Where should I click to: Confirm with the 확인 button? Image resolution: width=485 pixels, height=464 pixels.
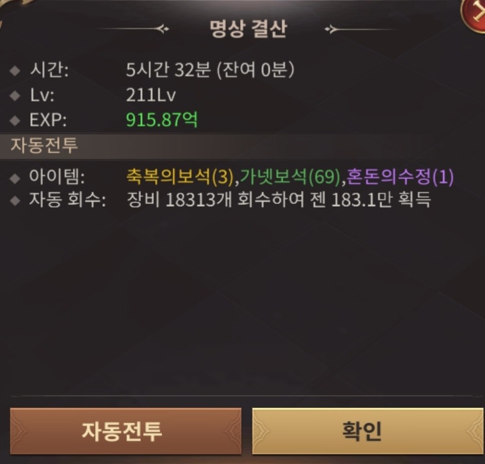pos(367,431)
